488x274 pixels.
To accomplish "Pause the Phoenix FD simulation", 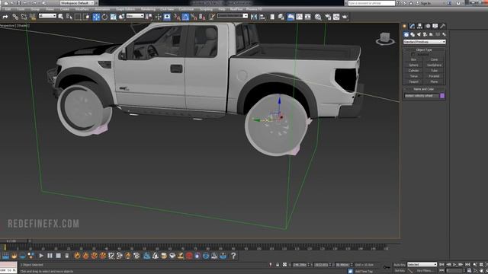I will coord(50,256).
